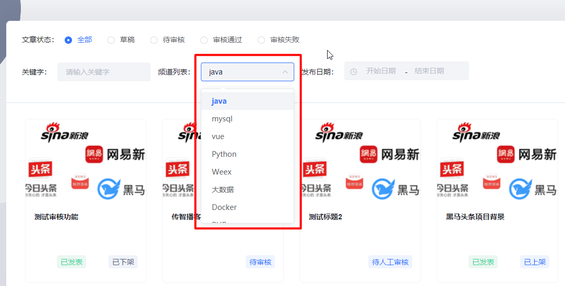Choose the 待审核 status radio
This screenshot has height=286, width=565.
(154, 40)
